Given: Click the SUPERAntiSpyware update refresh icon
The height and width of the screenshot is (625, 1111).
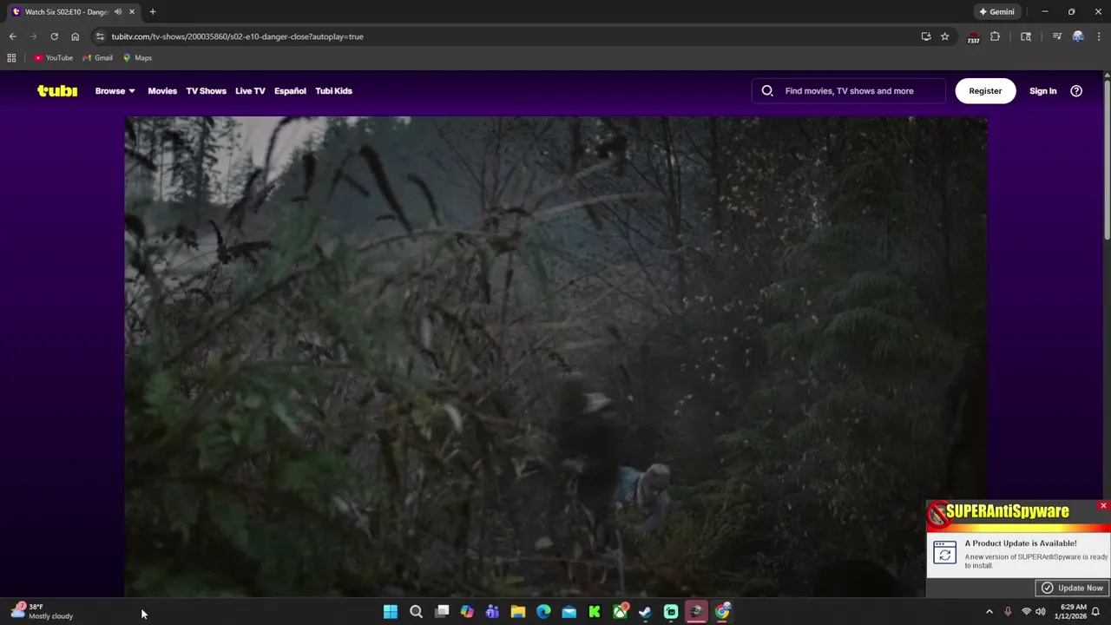Looking at the screenshot, I should (x=944, y=553).
